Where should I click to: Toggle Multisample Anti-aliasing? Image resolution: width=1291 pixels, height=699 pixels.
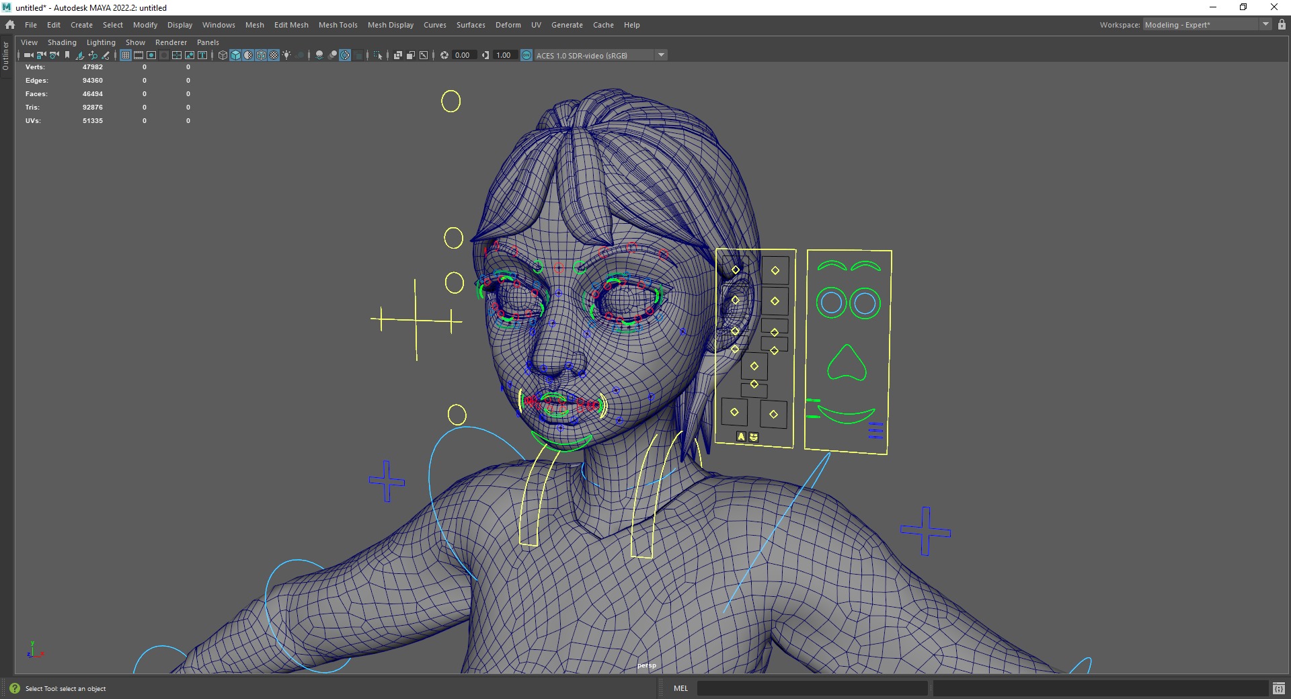[345, 55]
